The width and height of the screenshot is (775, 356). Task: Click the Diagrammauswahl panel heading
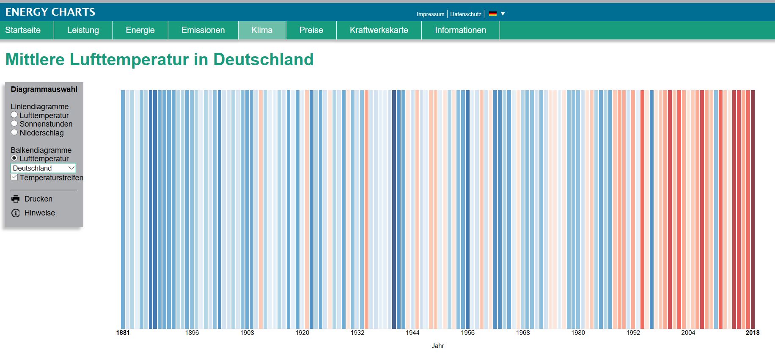44,89
